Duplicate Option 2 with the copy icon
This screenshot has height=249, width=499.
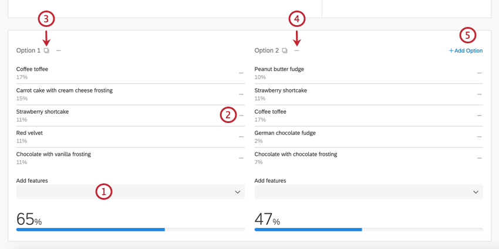click(285, 51)
